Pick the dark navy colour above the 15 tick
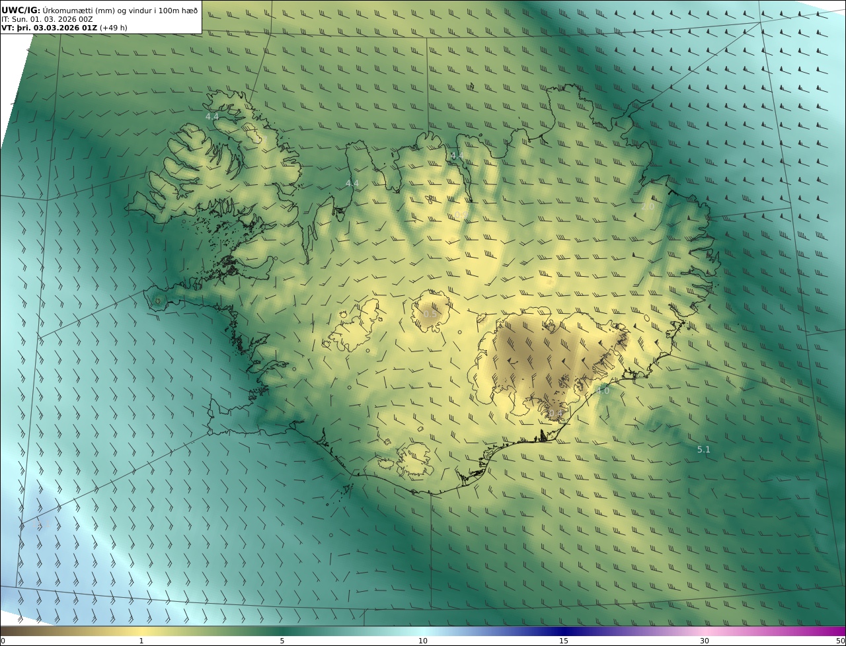 (564, 631)
